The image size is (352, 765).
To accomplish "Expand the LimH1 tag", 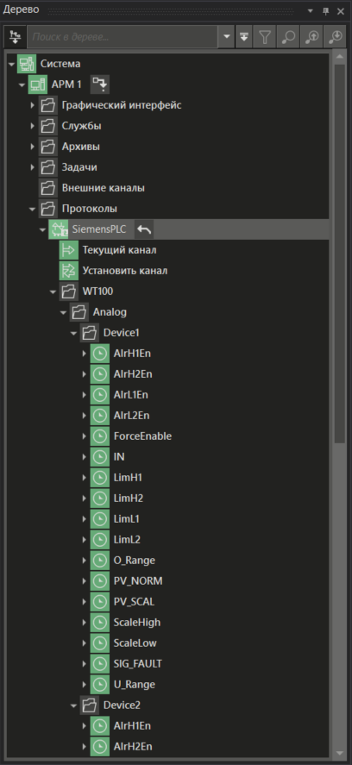I will pyautogui.click(x=84, y=477).
